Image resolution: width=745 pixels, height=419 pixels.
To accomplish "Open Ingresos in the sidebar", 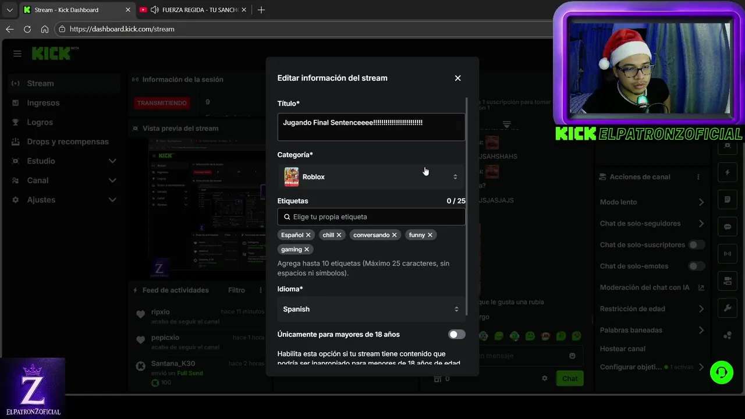I will click(64, 103).
